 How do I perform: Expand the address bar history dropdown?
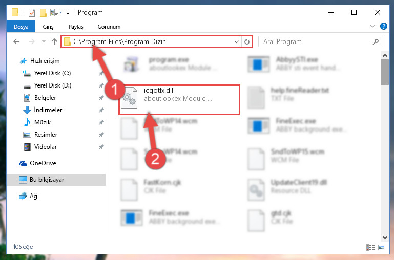tap(236, 41)
